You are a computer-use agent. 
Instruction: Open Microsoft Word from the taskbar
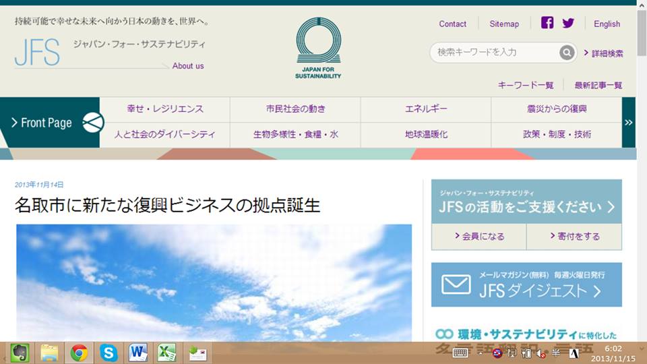tap(137, 353)
